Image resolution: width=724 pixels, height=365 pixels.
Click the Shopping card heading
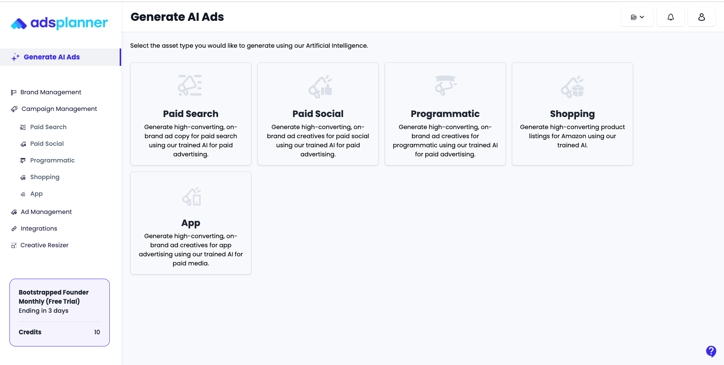point(572,114)
